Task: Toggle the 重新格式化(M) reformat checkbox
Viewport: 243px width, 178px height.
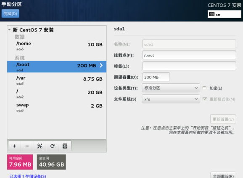Action: [204, 99]
